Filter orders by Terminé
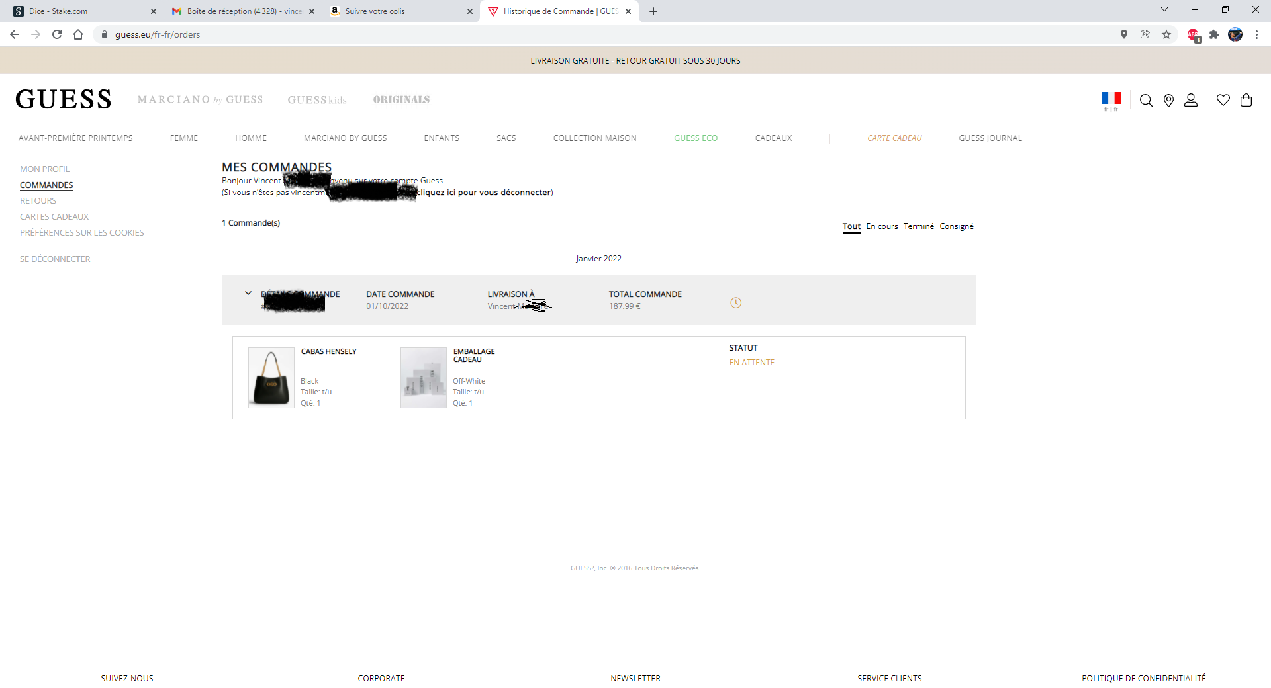This screenshot has width=1271, height=688. (x=919, y=226)
